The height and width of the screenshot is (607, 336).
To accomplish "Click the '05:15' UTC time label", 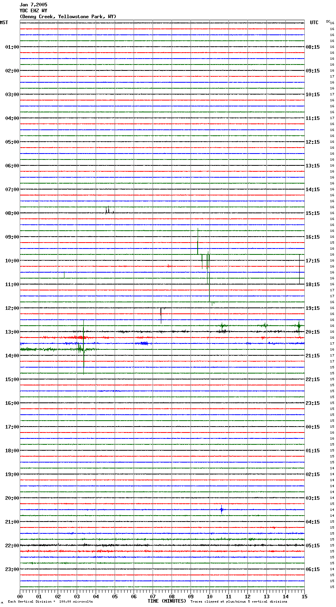I will point(313,546).
